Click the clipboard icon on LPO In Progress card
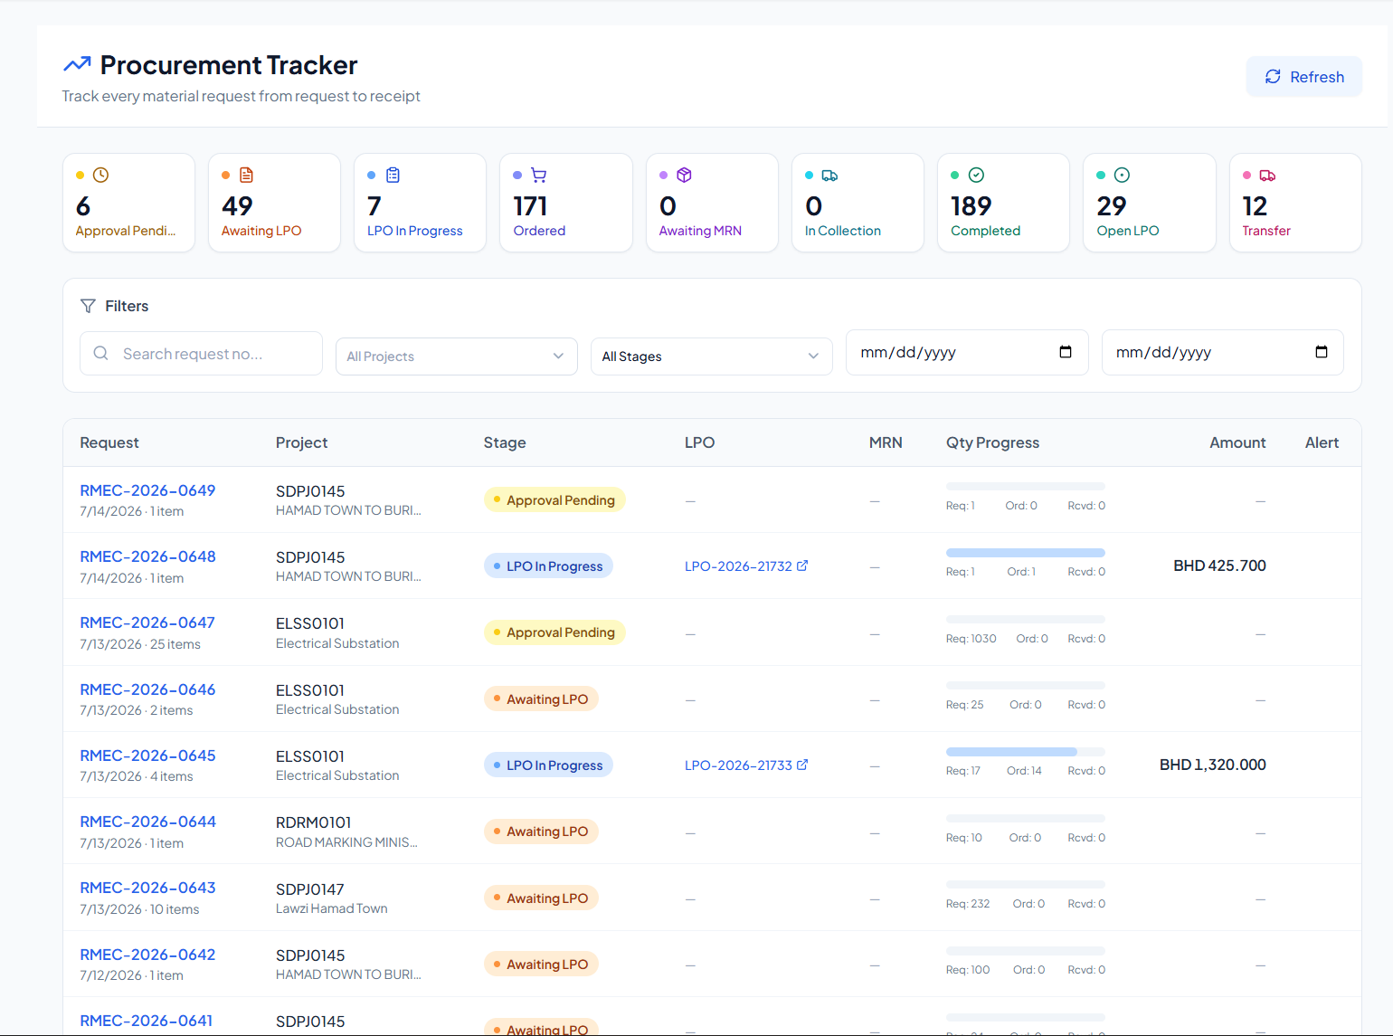 pos(393,175)
